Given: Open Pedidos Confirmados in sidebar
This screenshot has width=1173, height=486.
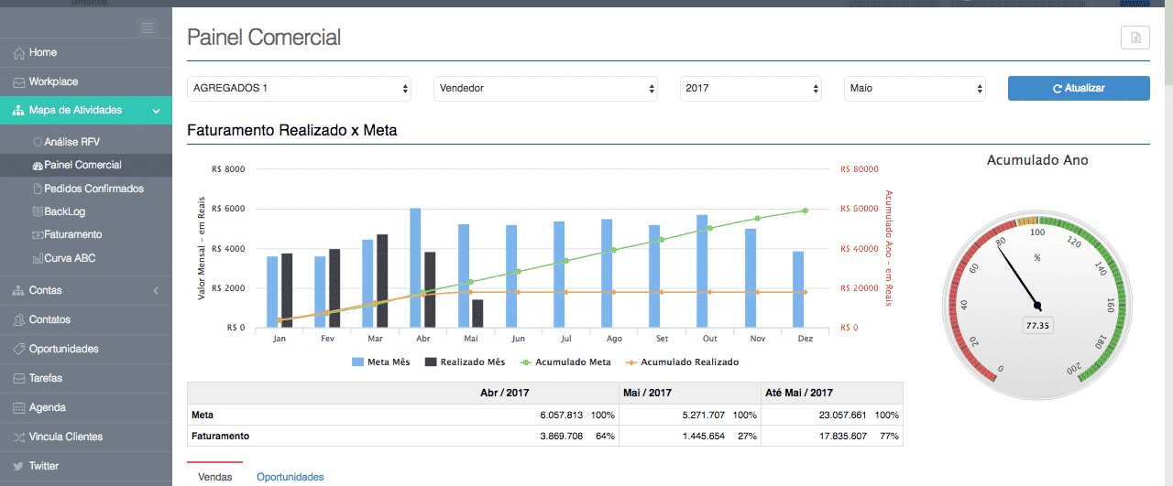Looking at the screenshot, I should click(x=93, y=189).
